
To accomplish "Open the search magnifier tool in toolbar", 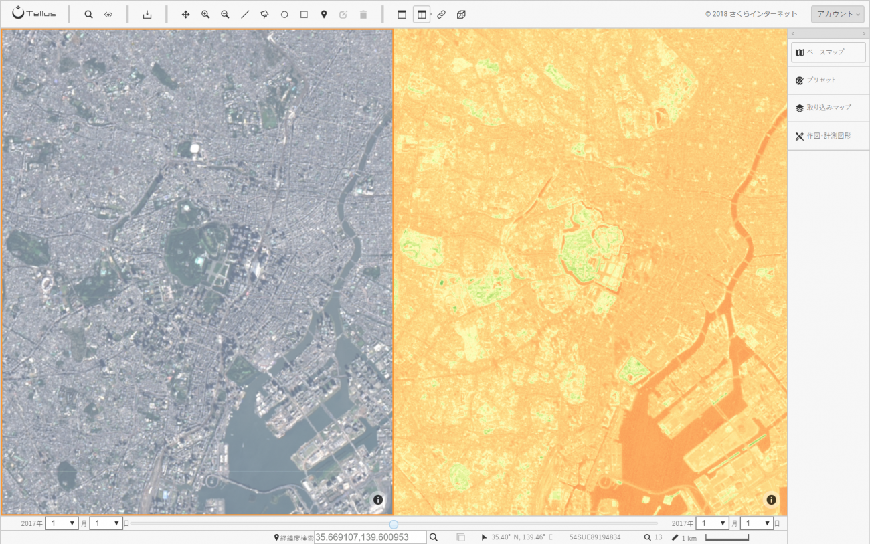I will [88, 14].
